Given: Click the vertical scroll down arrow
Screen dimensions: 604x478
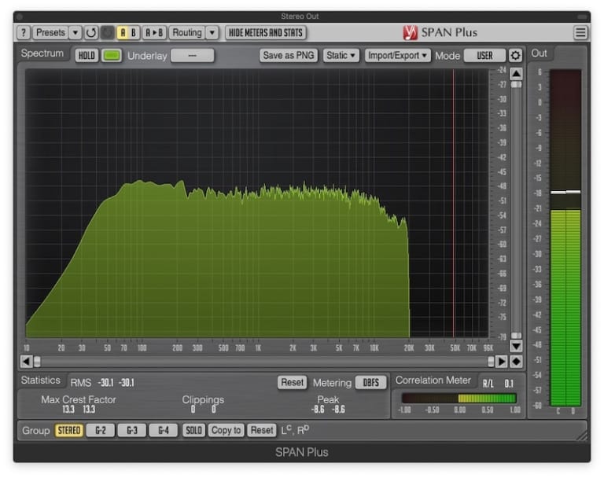Looking at the screenshot, I should click(x=516, y=345).
